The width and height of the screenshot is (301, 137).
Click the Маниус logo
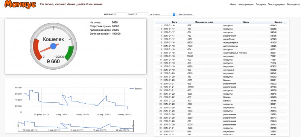click(x=20, y=4)
